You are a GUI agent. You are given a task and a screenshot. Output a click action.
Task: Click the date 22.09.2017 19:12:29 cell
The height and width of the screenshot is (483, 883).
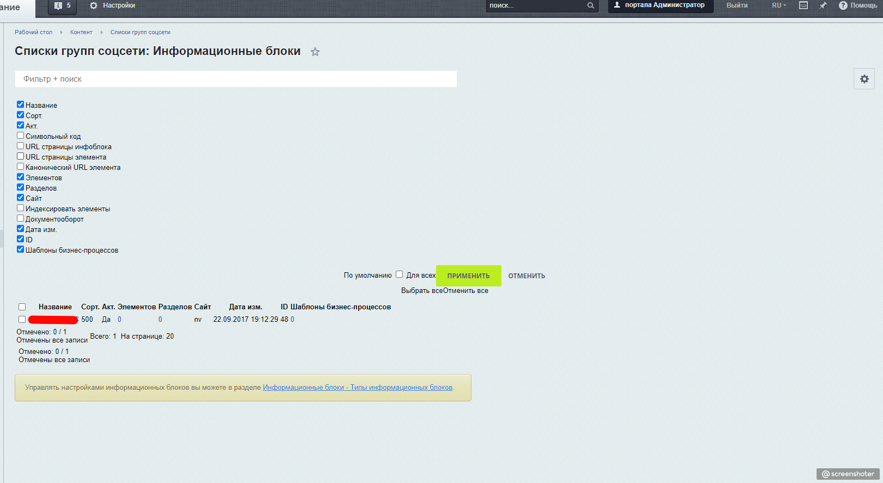(246, 320)
